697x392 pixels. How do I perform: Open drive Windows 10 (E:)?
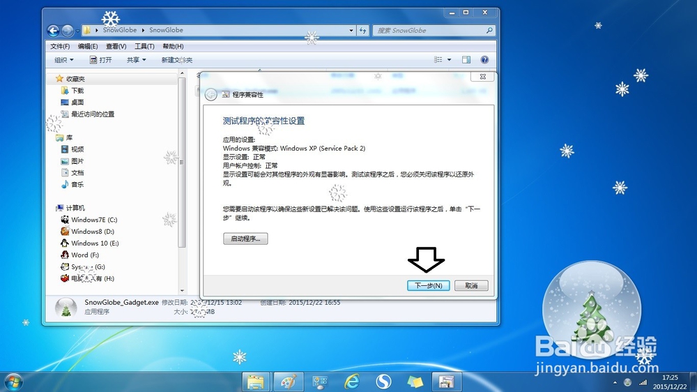coord(95,243)
